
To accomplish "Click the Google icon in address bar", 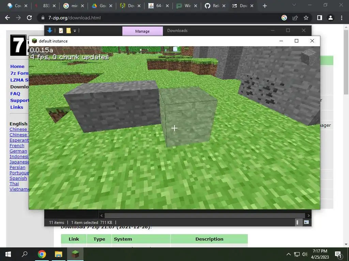I will coord(284,18).
